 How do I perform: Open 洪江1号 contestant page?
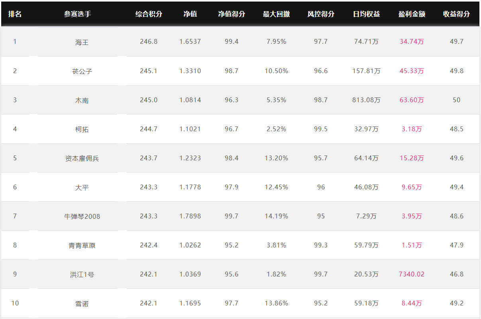[x=82, y=274]
